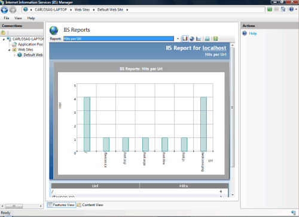
Task: Click Help link in Actions pane
Action: tap(253, 34)
